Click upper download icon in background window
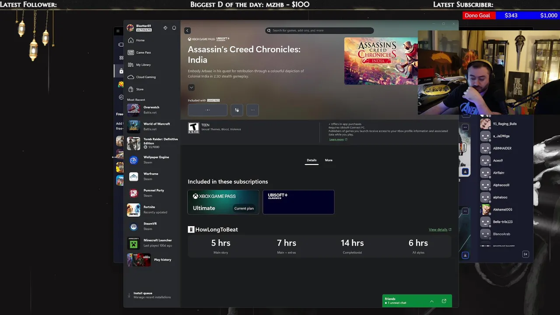560x315 pixels. [465, 171]
